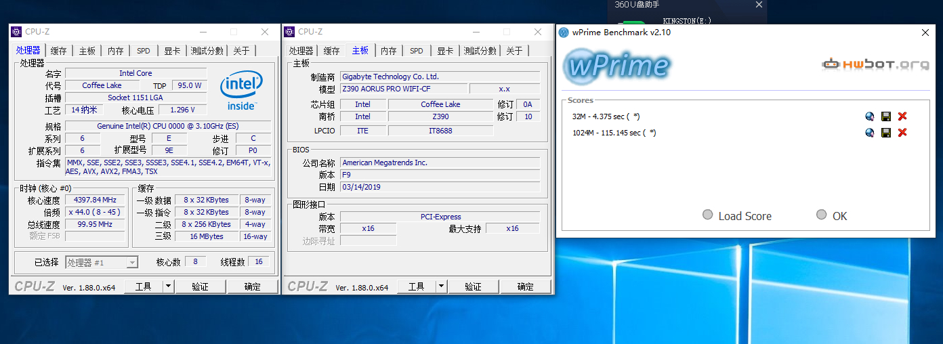Expand the 工具 dropdown arrow in left CPU-Z
Screen dimensions: 943x344
point(168,286)
